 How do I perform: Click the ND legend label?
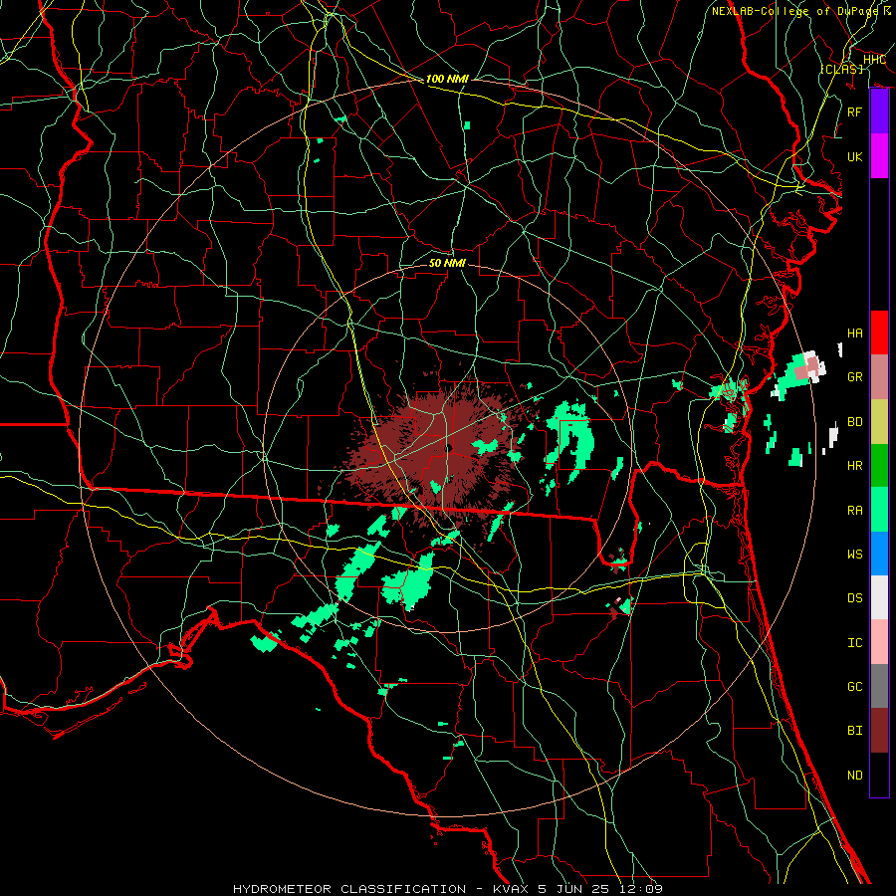pos(855,776)
